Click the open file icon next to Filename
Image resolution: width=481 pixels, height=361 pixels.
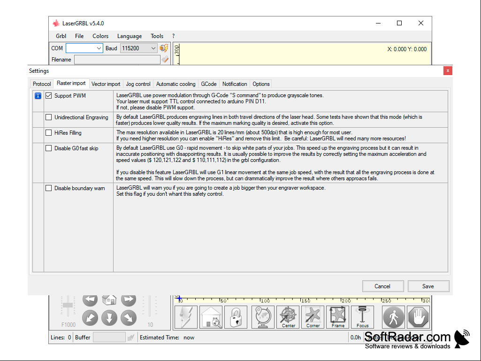coord(165,59)
